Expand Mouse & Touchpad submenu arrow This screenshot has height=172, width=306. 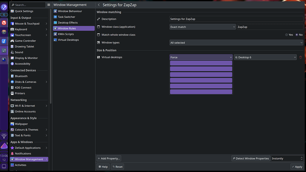(x=46, y=24)
